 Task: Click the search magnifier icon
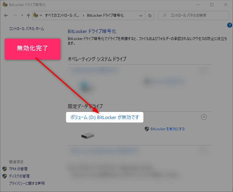(x=164, y=15)
